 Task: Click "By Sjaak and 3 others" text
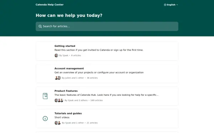click(76, 100)
